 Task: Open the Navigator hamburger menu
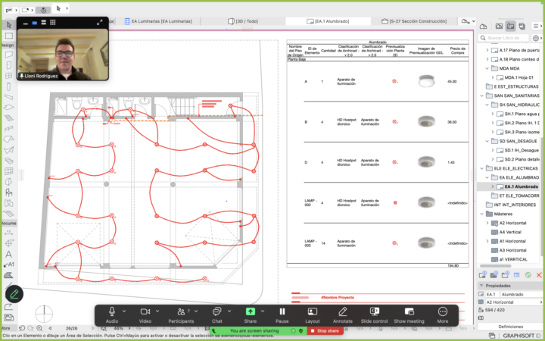coord(537,26)
